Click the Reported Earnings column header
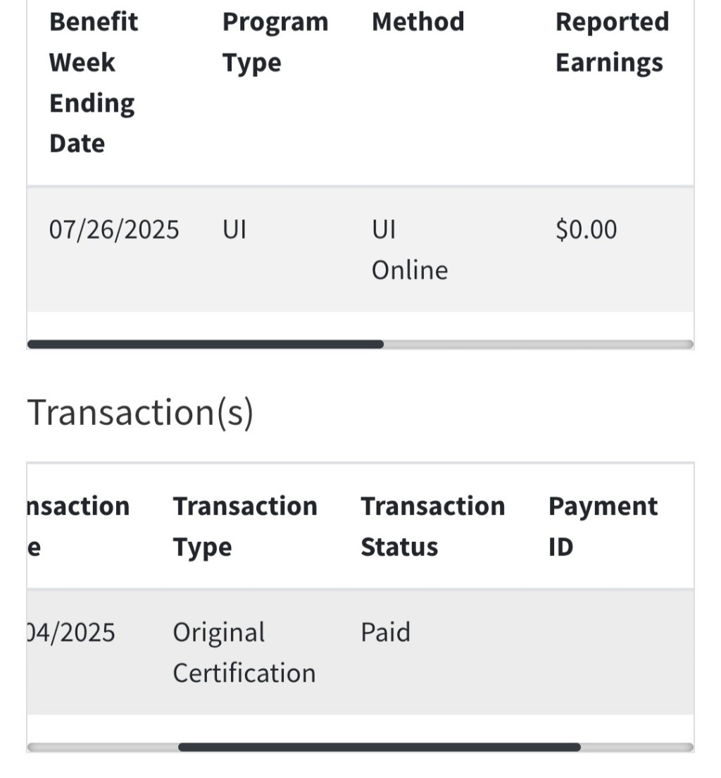The image size is (721, 778). 611,42
